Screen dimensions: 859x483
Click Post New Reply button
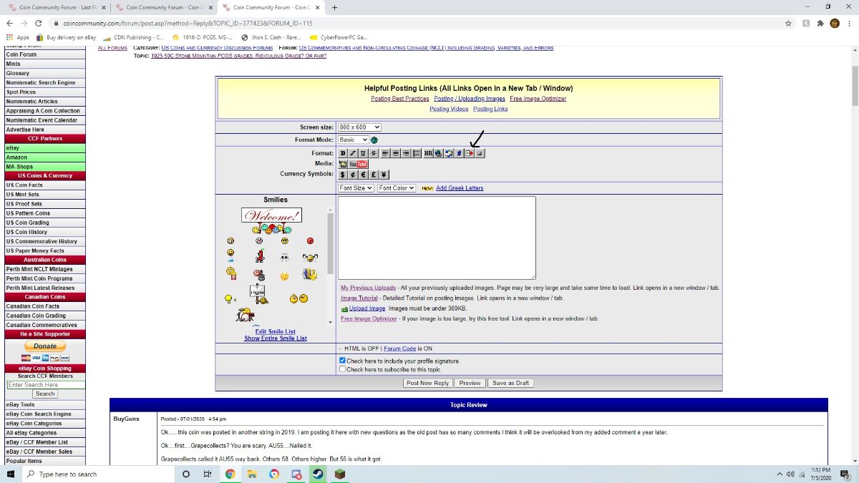[x=427, y=383]
